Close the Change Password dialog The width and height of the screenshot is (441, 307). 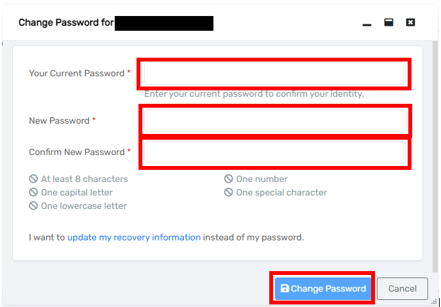click(x=411, y=22)
